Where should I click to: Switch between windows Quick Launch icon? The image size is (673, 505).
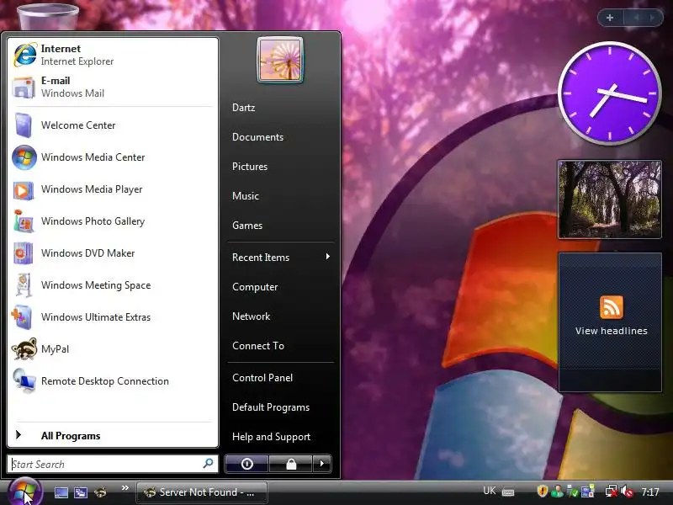coord(81,492)
